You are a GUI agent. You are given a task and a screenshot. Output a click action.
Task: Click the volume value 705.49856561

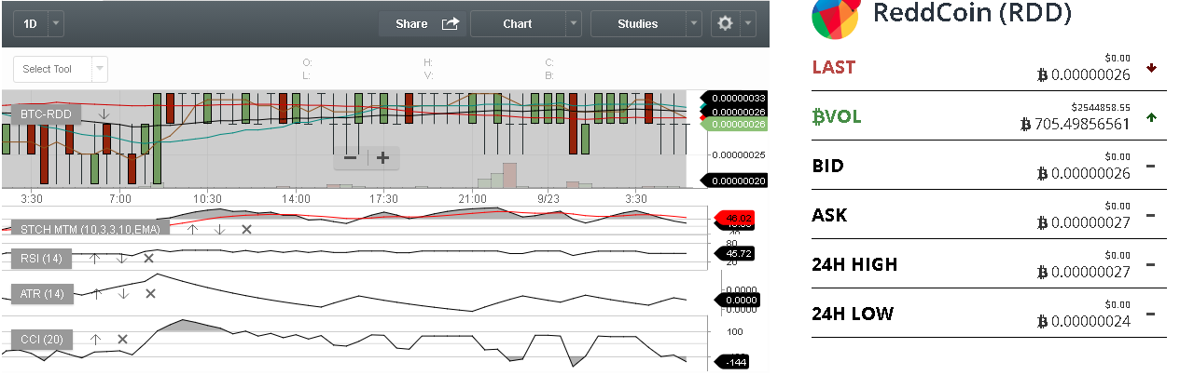(x=1082, y=124)
